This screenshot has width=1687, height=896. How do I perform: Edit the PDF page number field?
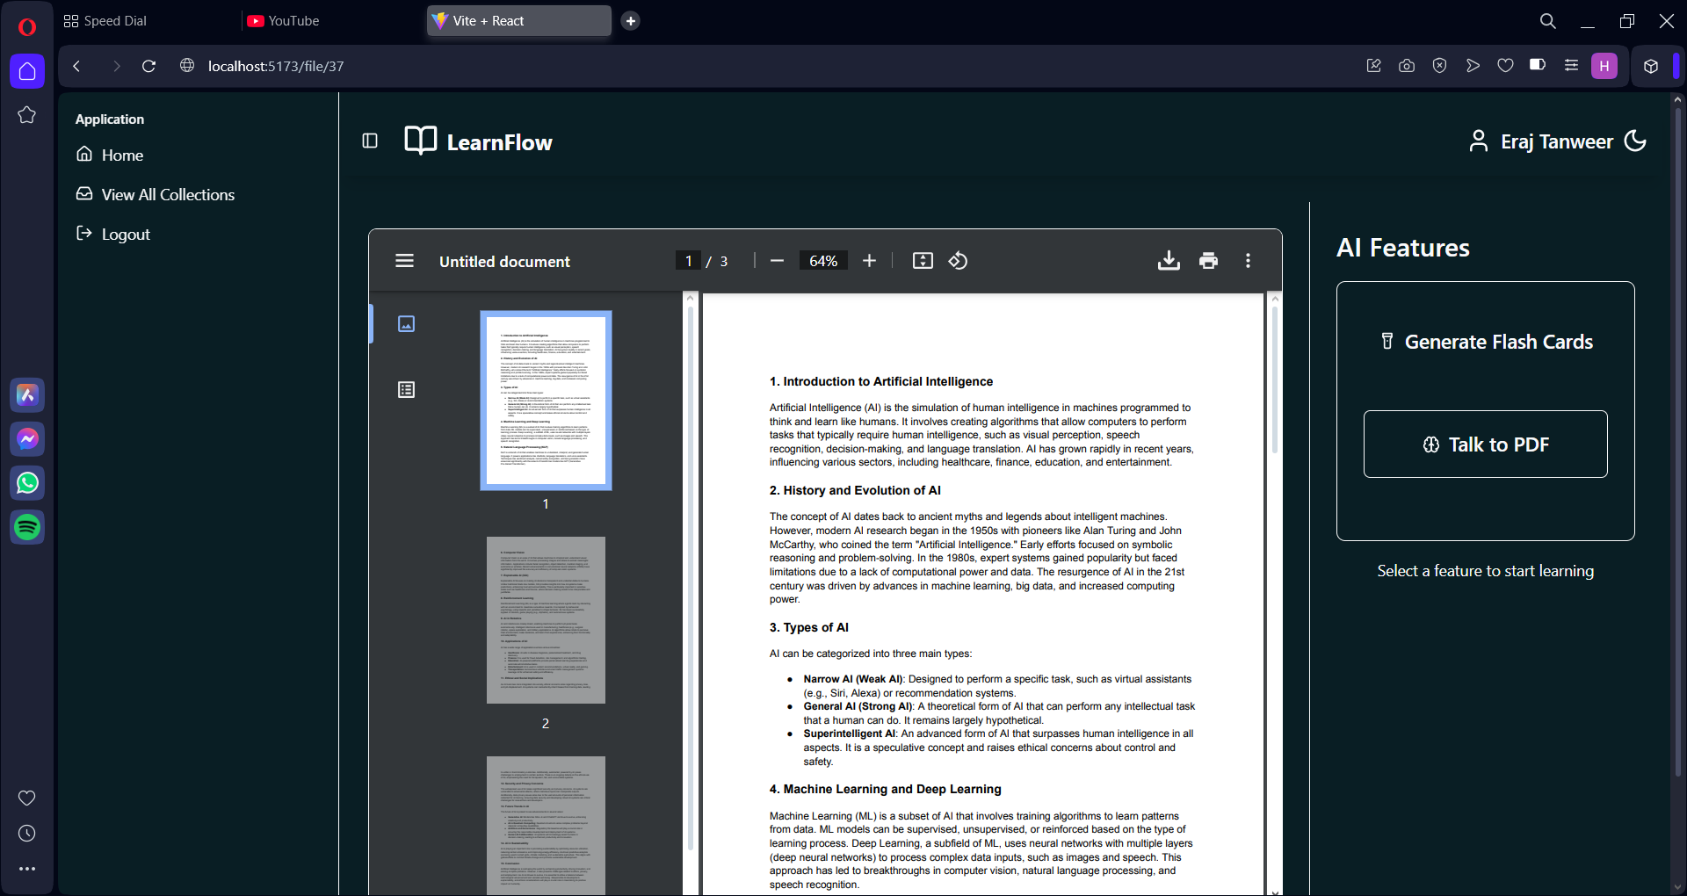pos(688,261)
